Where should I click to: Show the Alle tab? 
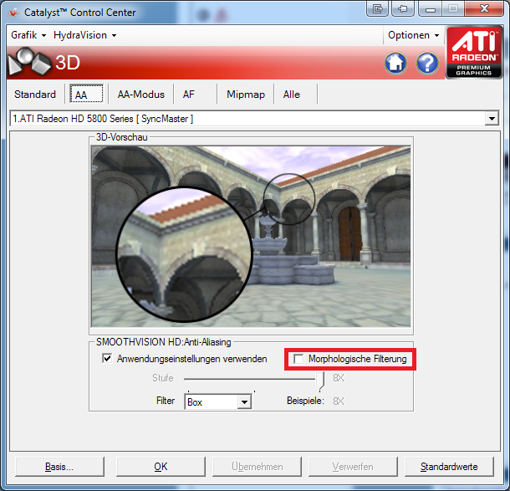coord(292,95)
